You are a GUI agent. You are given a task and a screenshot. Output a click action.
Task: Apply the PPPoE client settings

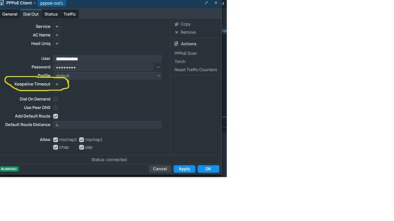[x=184, y=169]
